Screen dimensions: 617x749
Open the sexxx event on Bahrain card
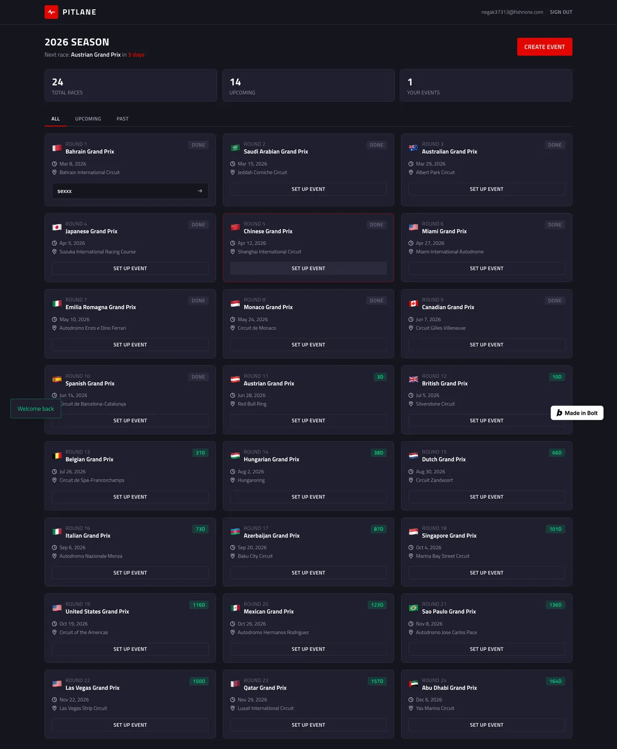[130, 191]
